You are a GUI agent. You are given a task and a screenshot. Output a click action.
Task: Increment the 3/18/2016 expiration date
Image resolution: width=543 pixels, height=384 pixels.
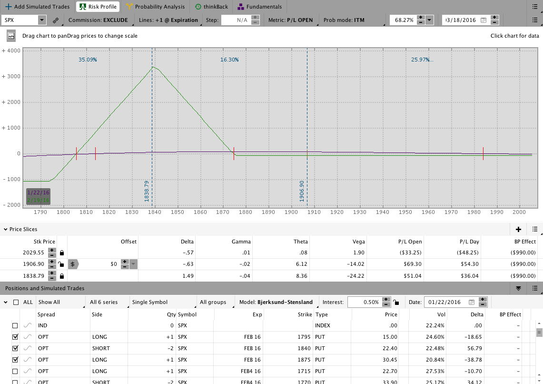pos(494,18)
